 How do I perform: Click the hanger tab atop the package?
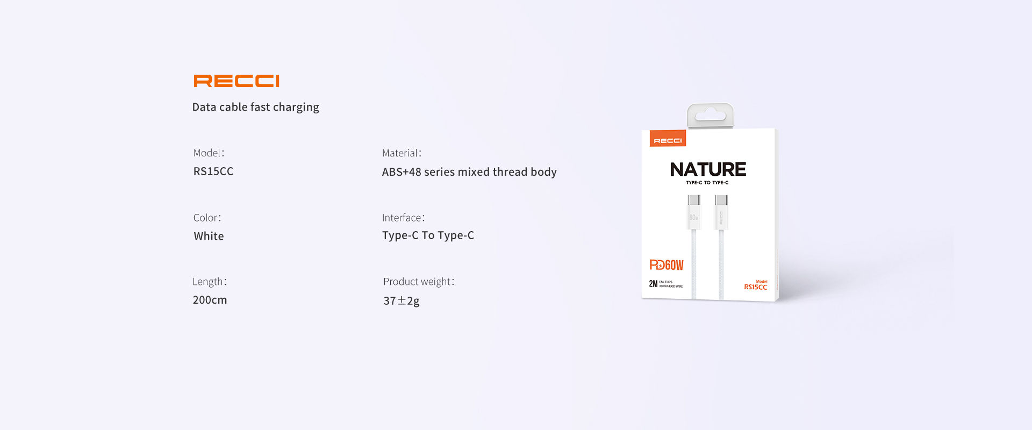pyautogui.click(x=710, y=115)
